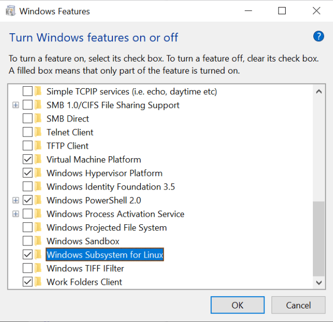Click folder icon beside Windows Projected File System
Screen dimensions: 333x322
[x=38, y=227]
